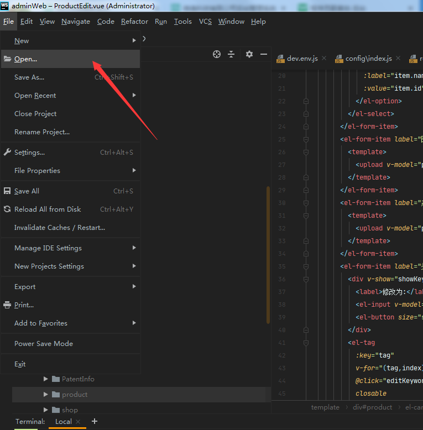Toggle the fold marker on line 25
The width and height of the screenshot is (423, 430).
click(306, 139)
